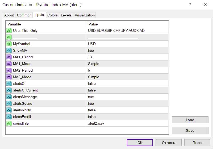
Task: Toggle the alertsOnCurrent false value
Action: coord(128,90)
